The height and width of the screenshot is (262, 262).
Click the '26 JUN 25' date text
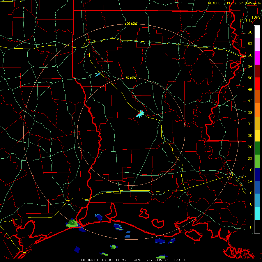[x=158, y=260]
